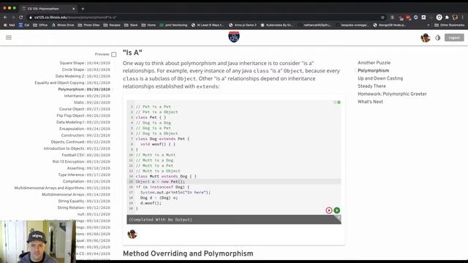
Task: Open the Mail bookmark
Action: coord(9,25)
